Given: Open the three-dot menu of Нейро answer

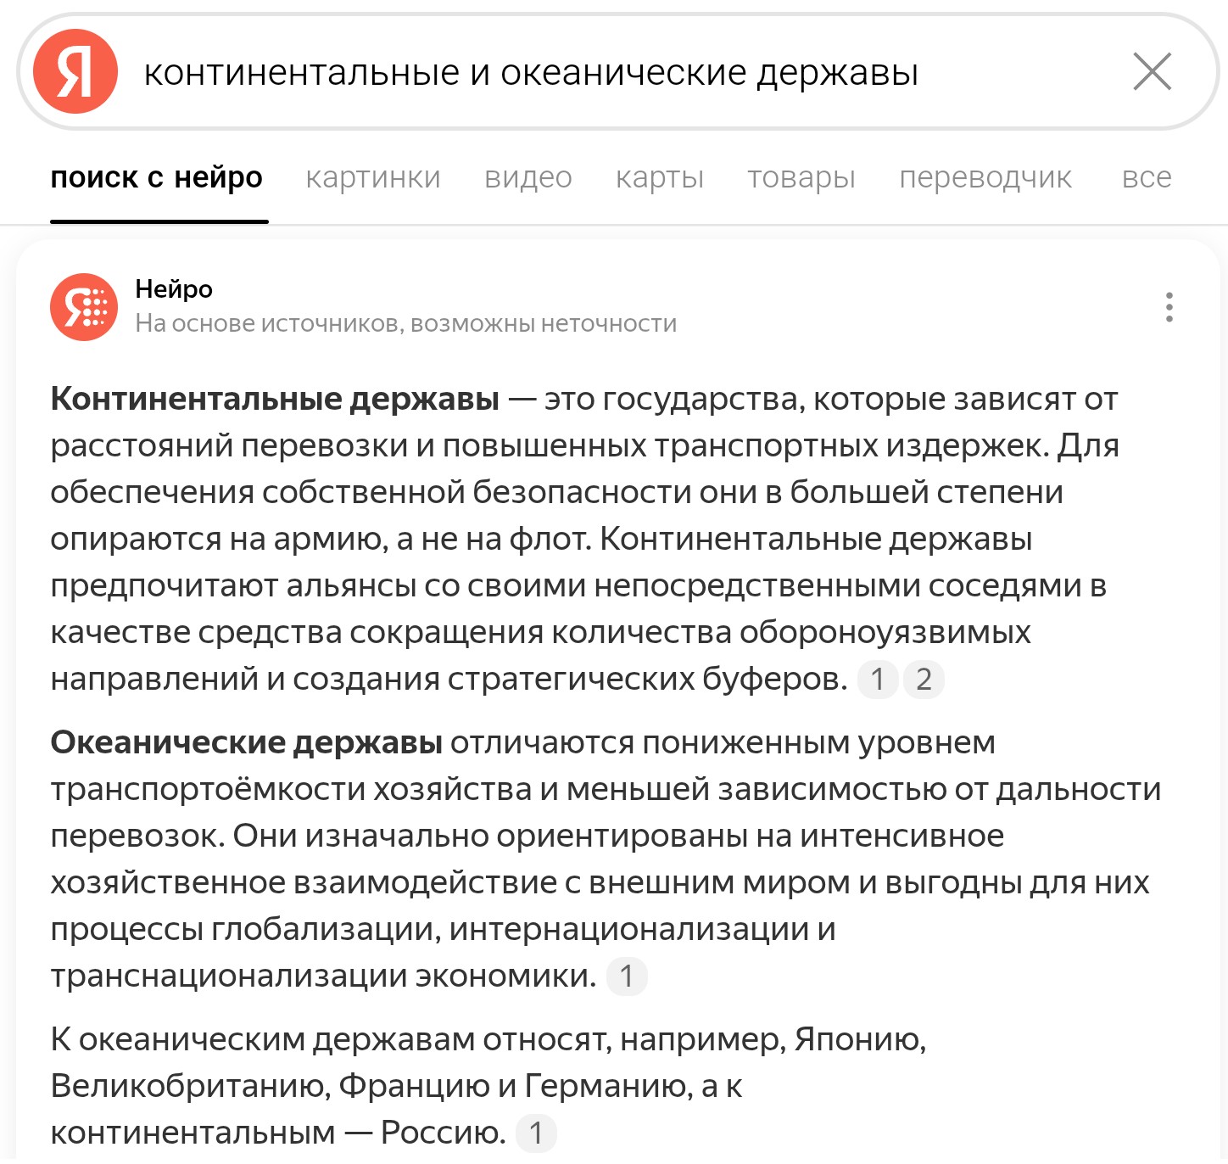Looking at the screenshot, I should click(1169, 306).
